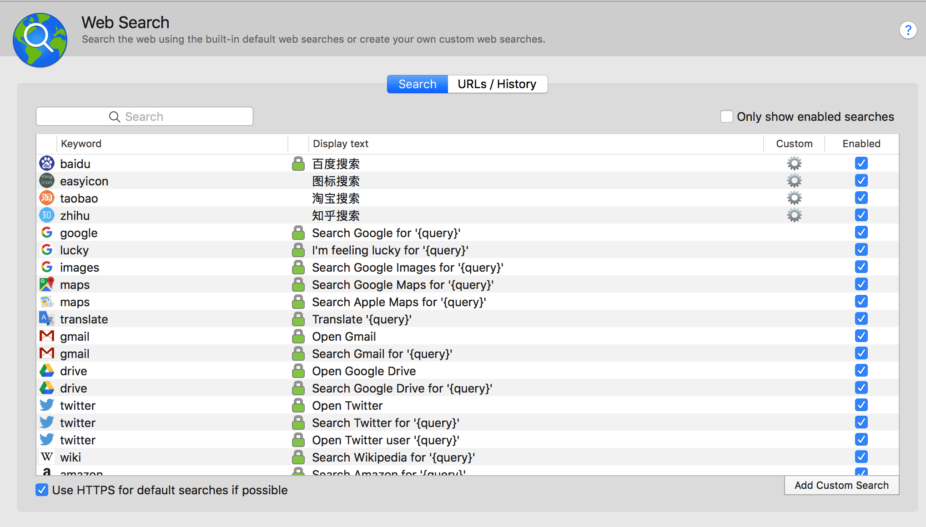Open the custom gear for taobao
The height and width of the screenshot is (527, 926).
point(794,198)
